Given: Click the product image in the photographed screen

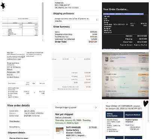Looking at the screenshot, I should coord(107,59).
